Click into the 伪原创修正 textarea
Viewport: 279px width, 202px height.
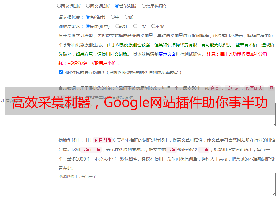point(167,185)
